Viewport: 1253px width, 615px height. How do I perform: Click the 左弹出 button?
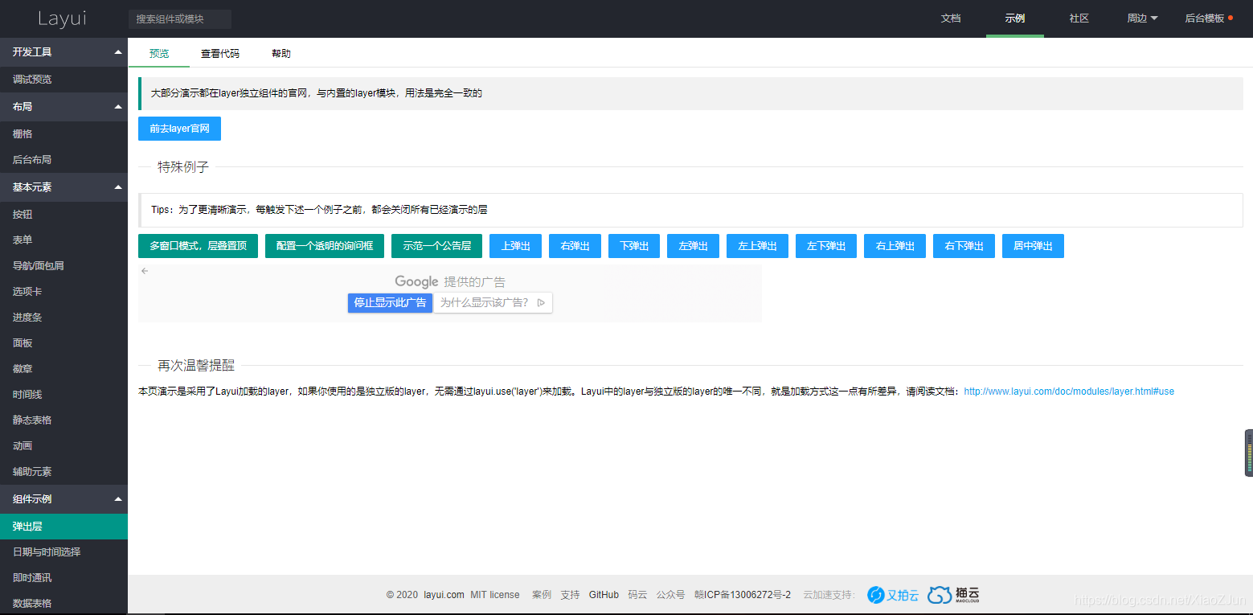(693, 246)
